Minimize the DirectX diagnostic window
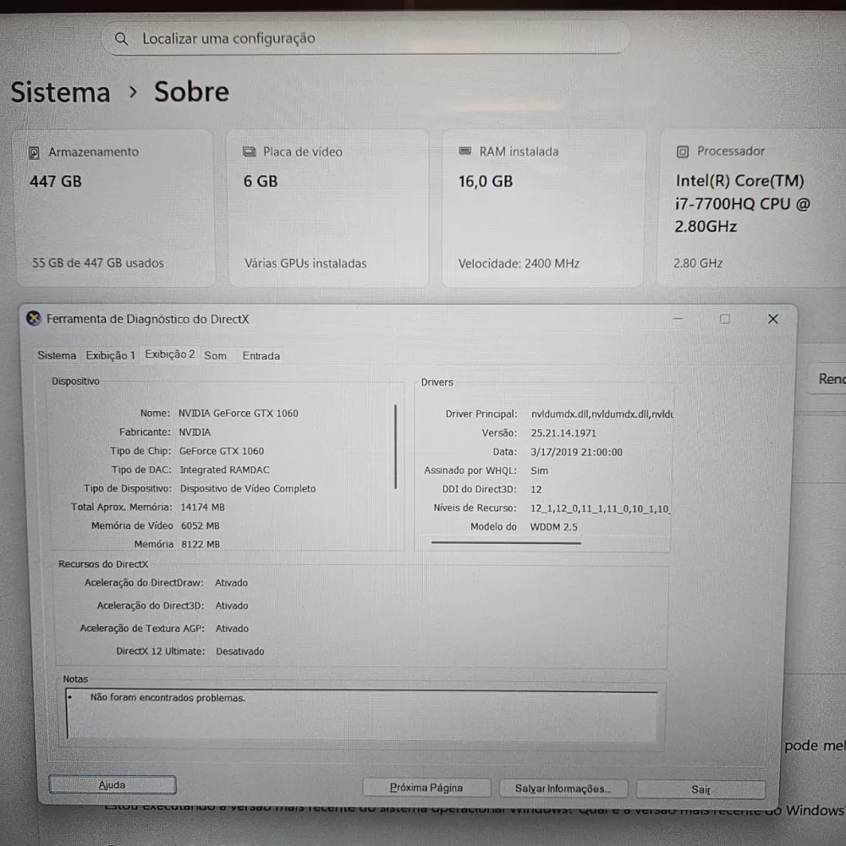 tap(678, 319)
